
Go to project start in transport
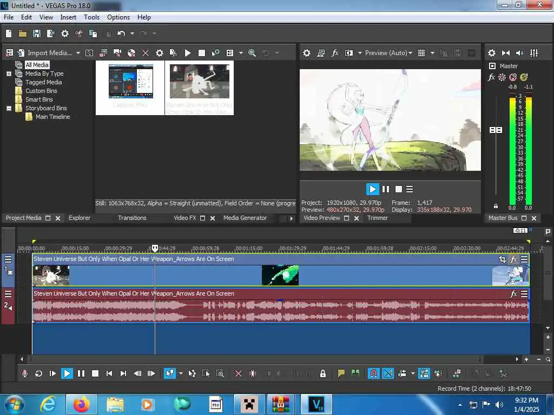(x=109, y=373)
